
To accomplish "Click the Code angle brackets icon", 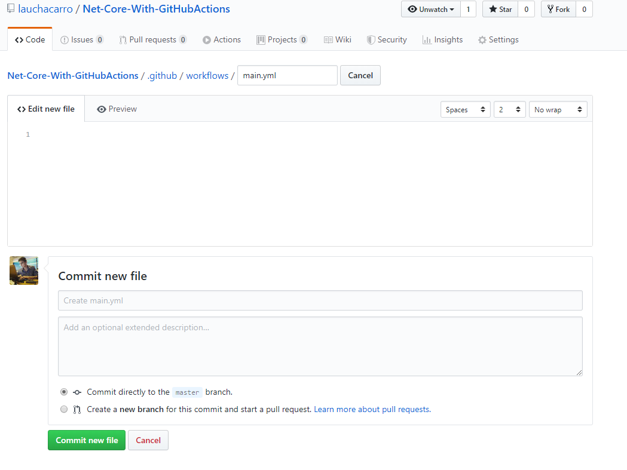I will 19,40.
